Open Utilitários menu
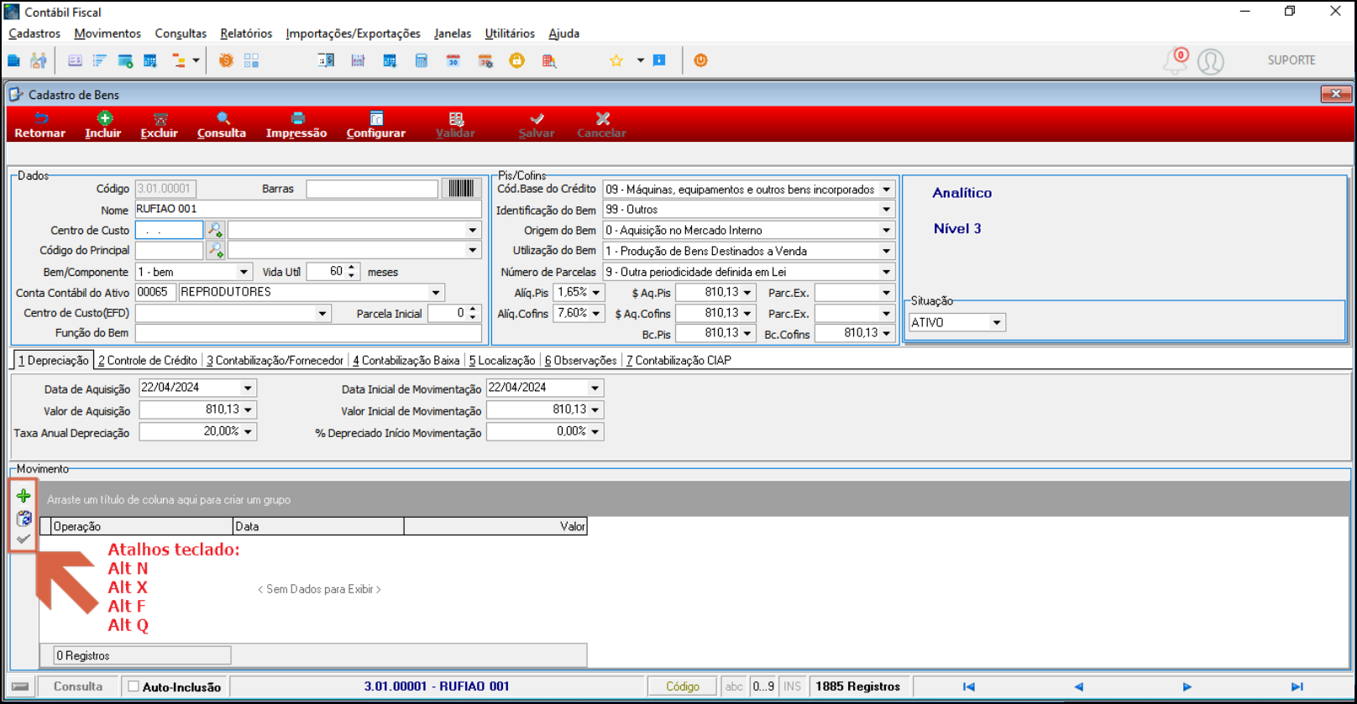The height and width of the screenshot is (704, 1357). [x=510, y=34]
